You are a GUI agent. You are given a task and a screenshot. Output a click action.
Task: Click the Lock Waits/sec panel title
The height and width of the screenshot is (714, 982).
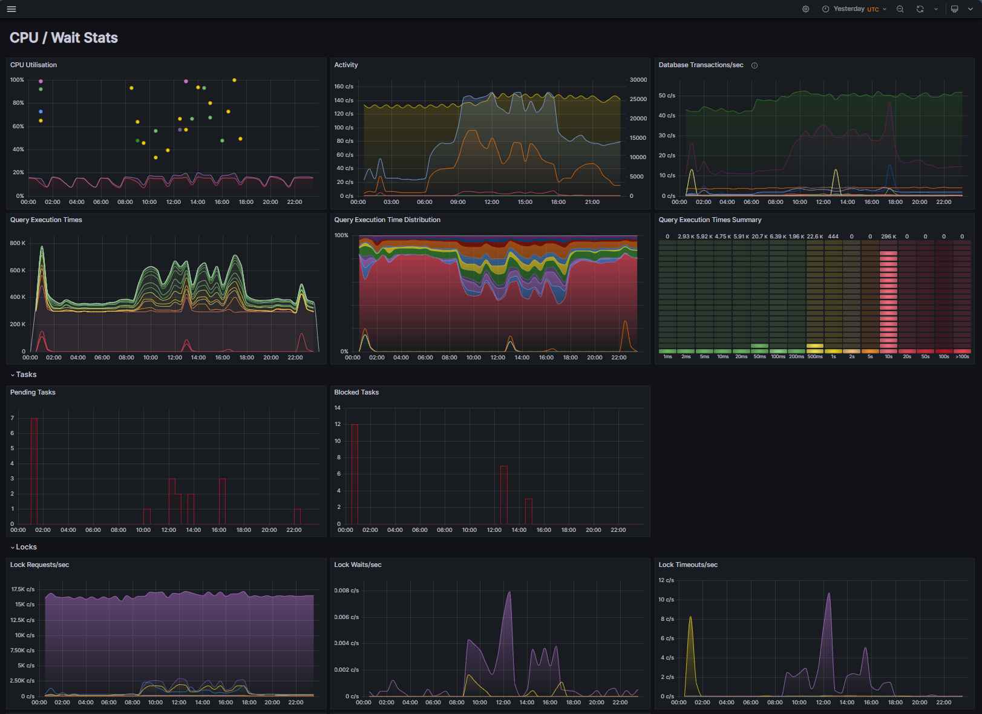click(x=358, y=565)
